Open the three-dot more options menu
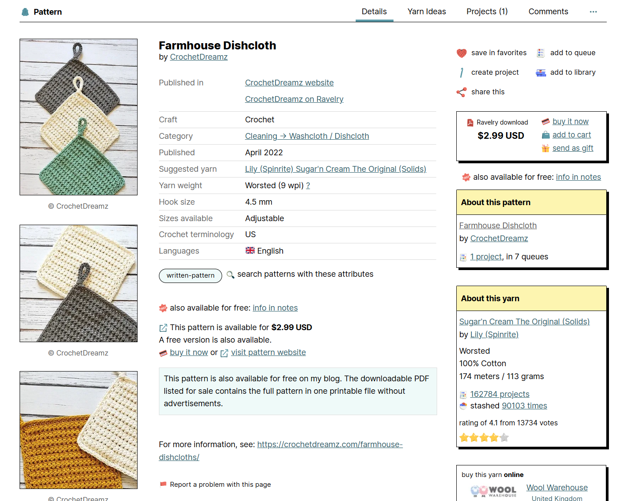This screenshot has width=637, height=501. click(593, 12)
